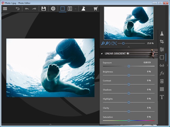
Task: Zoom out with the magnifier minus icon
Action: point(103,43)
